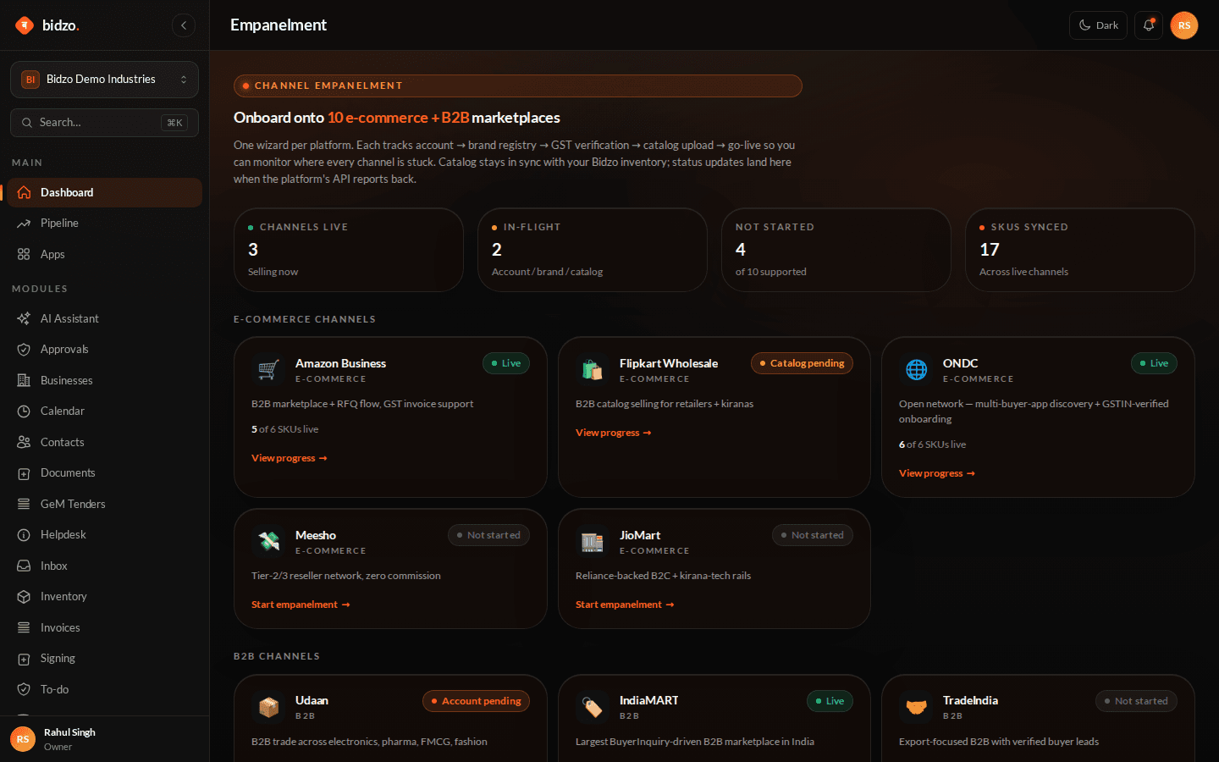The image size is (1219, 762).
Task: Click the Catalog pending badge on Flipkart
Action: click(x=802, y=363)
